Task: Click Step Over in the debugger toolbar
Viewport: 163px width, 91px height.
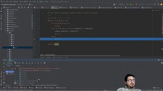Action: (x=26, y=63)
